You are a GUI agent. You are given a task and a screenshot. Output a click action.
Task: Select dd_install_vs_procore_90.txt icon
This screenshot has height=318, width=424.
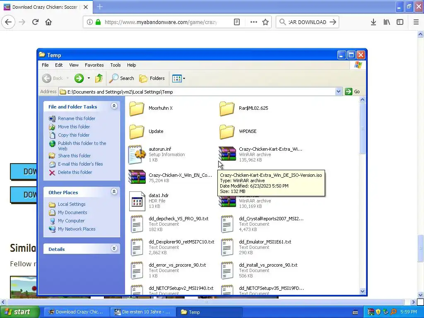click(227, 270)
